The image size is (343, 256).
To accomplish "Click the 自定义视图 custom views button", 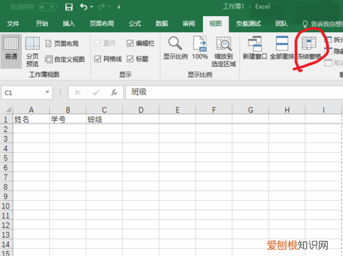I will coord(65,59).
